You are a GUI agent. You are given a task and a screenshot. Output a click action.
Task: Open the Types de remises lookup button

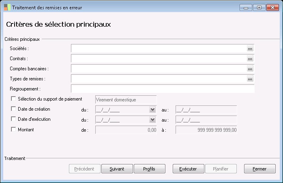250,79
